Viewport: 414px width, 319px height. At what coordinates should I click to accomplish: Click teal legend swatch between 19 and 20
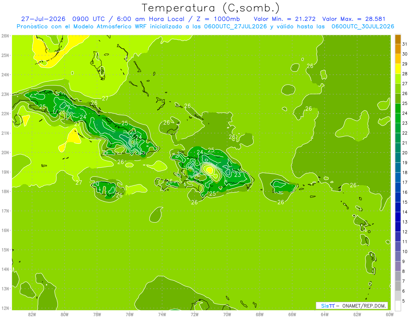point(398,158)
